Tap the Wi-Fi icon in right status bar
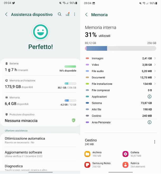Image resolution: width=161 pixels, height=174 pixels. tap(144, 3)
